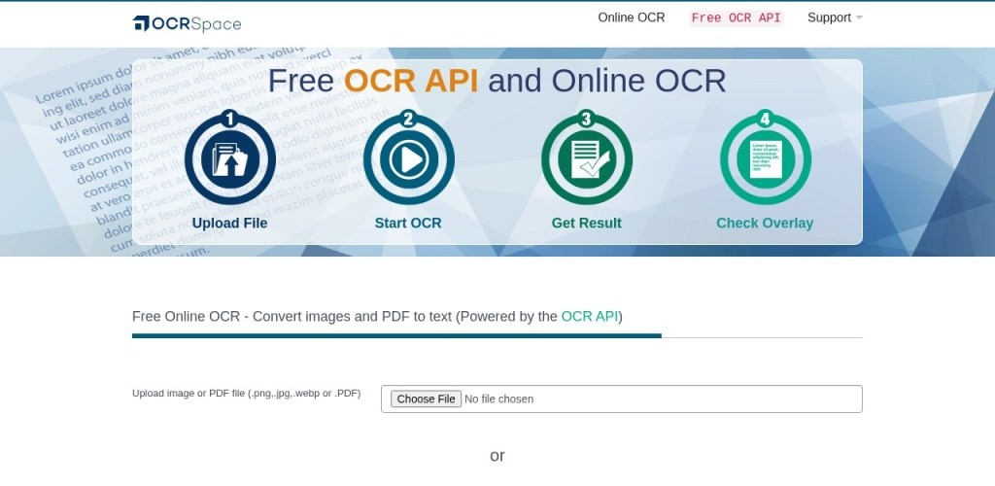Click the number 2 badge above Start OCR

(408, 120)
